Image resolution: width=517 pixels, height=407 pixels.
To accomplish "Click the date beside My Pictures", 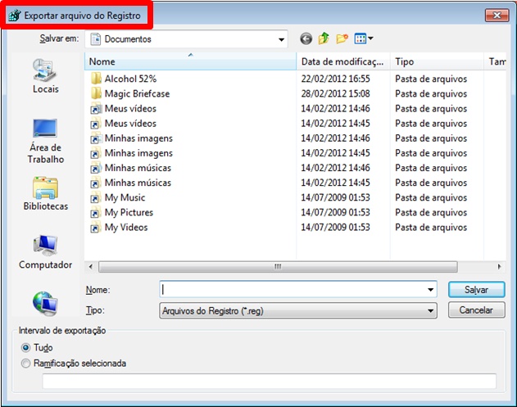I will (336, 213).
